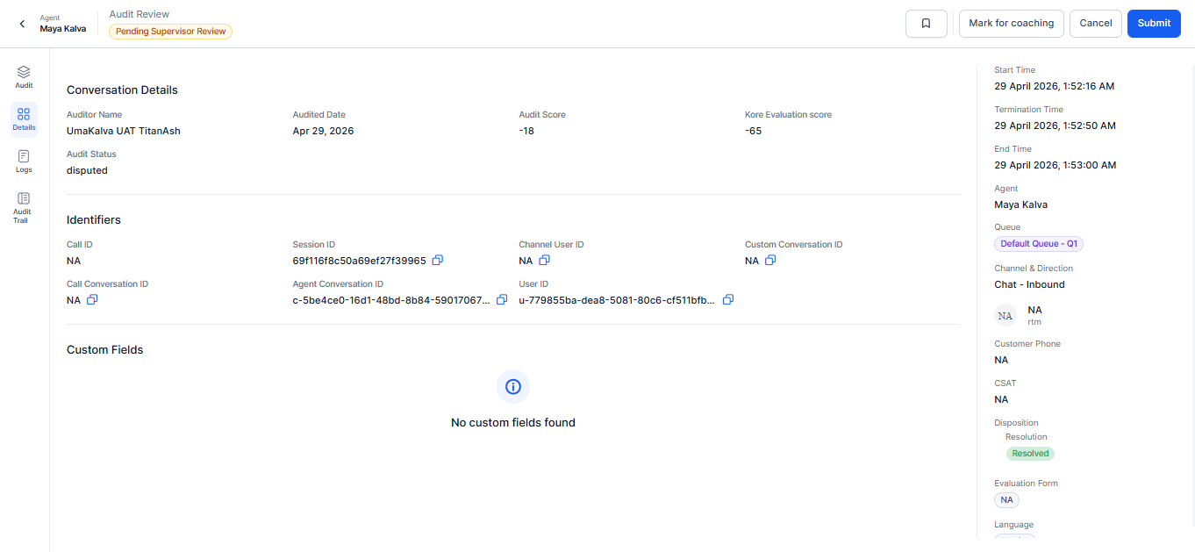Open the Audit sidebar section

tap(24, 76)
